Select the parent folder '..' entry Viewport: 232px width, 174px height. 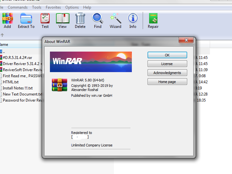coord(3,52)
